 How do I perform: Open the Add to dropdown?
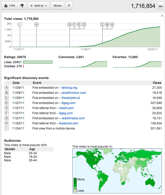click(x=39, y=6)
